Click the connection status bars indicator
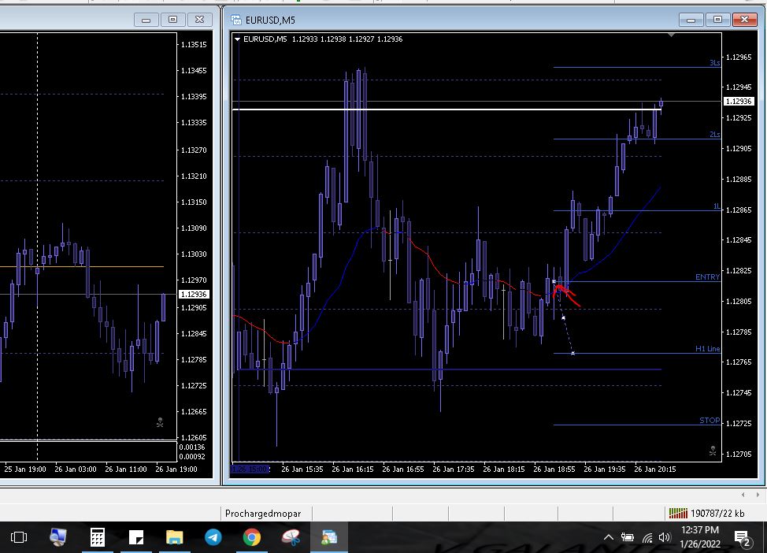Image resolution: width=767 pixels, height=553 pixels. [677, 514]
